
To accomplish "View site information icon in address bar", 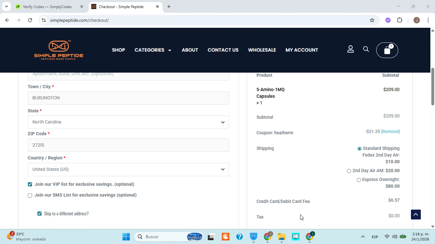I will coord(44,20).
